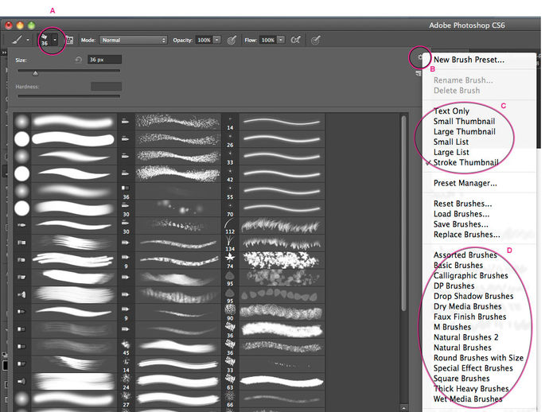549x412 pixels.
Task: Reset brush size to original icon
Action: click(78, 60)
